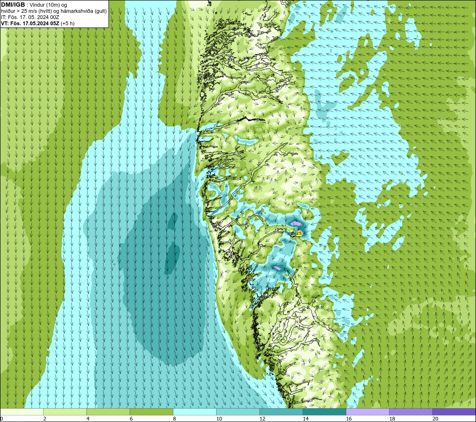Screen dimensions: 476x422
Task: Click the 2-4 m/s light green legend swatch
Action: click(65, 412)
